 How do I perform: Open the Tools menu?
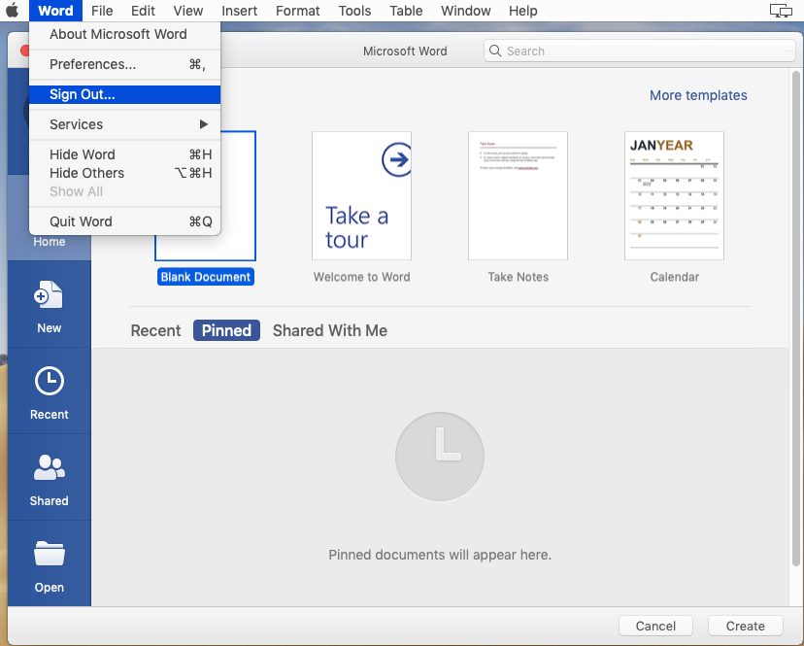[354, 11]
